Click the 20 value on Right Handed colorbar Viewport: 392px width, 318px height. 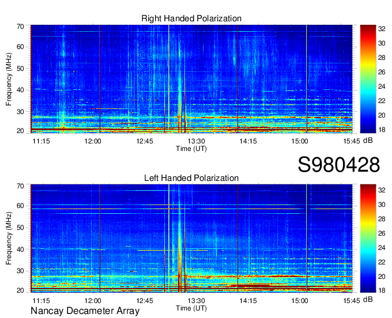pos(382,115)
